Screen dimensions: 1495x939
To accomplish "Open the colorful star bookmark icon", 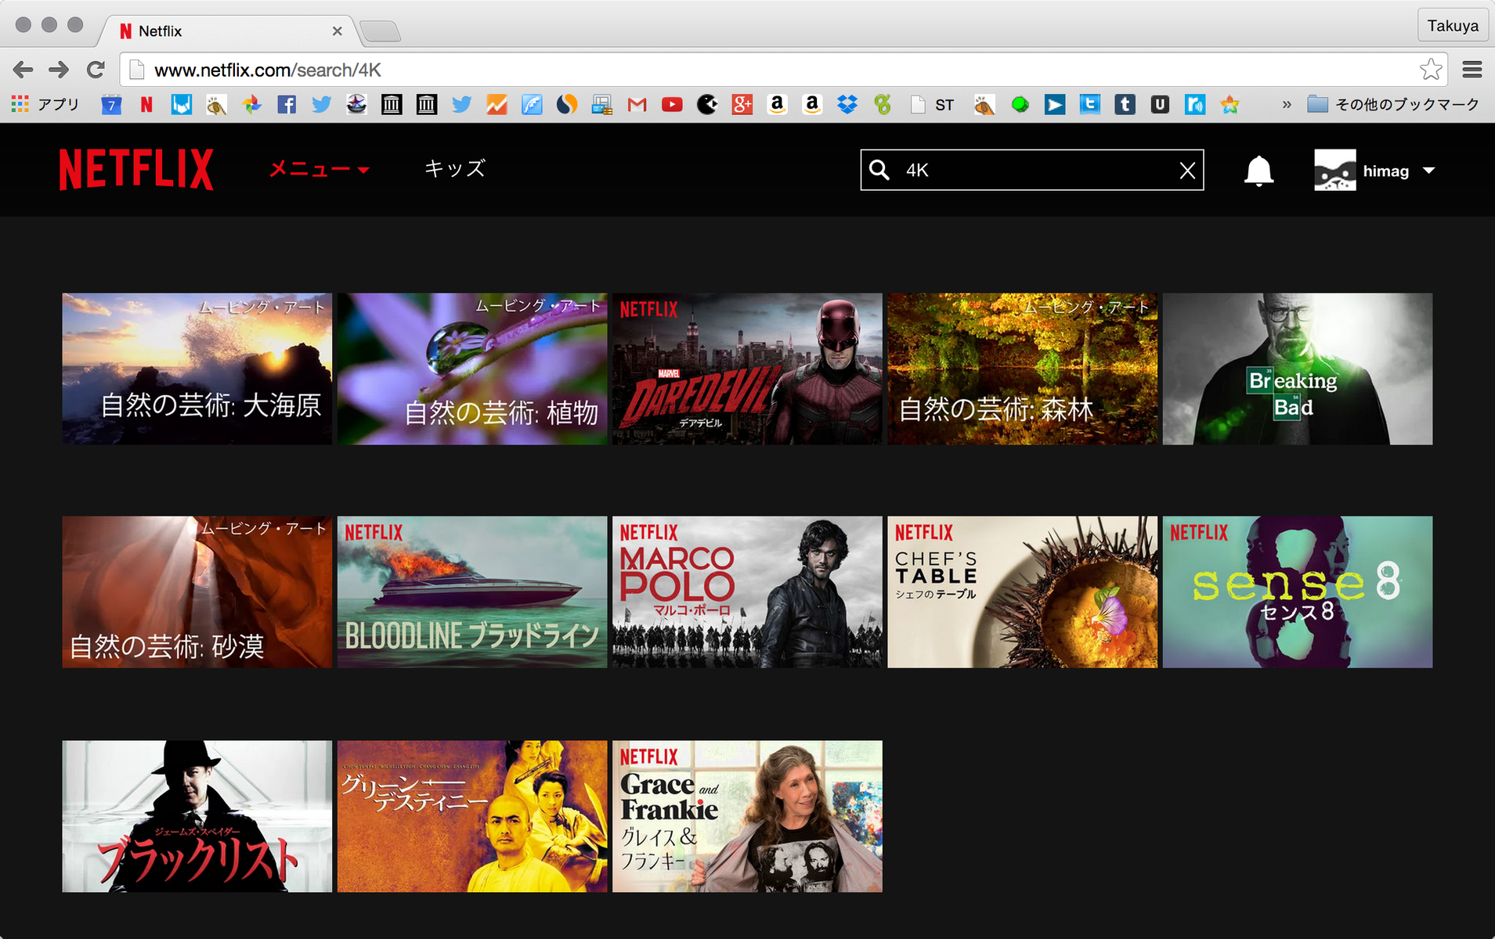I will (x=1230, y=104).
